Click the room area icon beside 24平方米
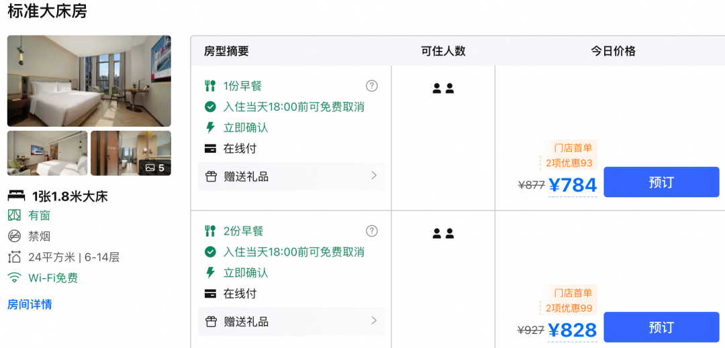 coord(15,257)
